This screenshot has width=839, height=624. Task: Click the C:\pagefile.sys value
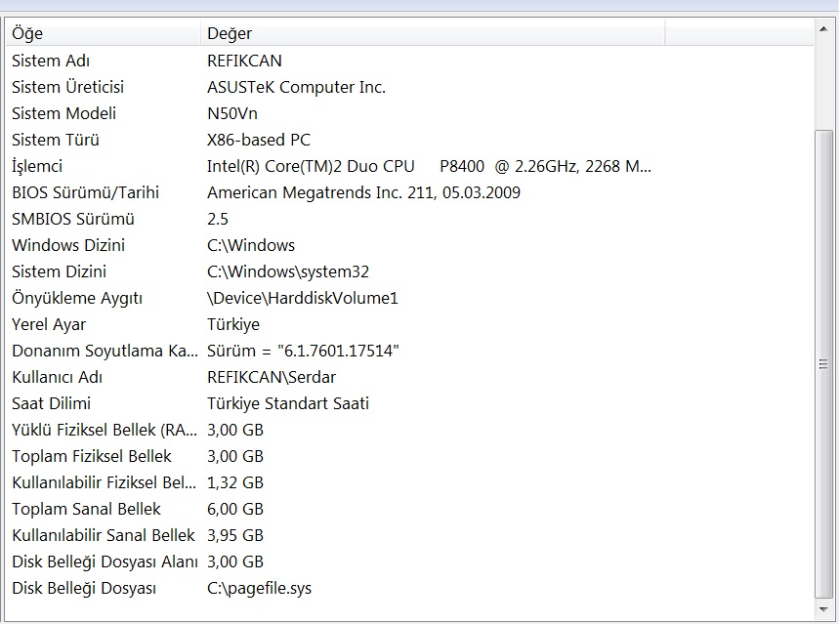[259, 588]
